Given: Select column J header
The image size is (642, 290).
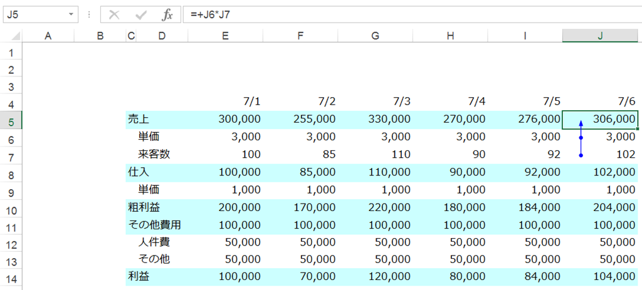Looking at the screenshot, I should [x=600, y=36].
